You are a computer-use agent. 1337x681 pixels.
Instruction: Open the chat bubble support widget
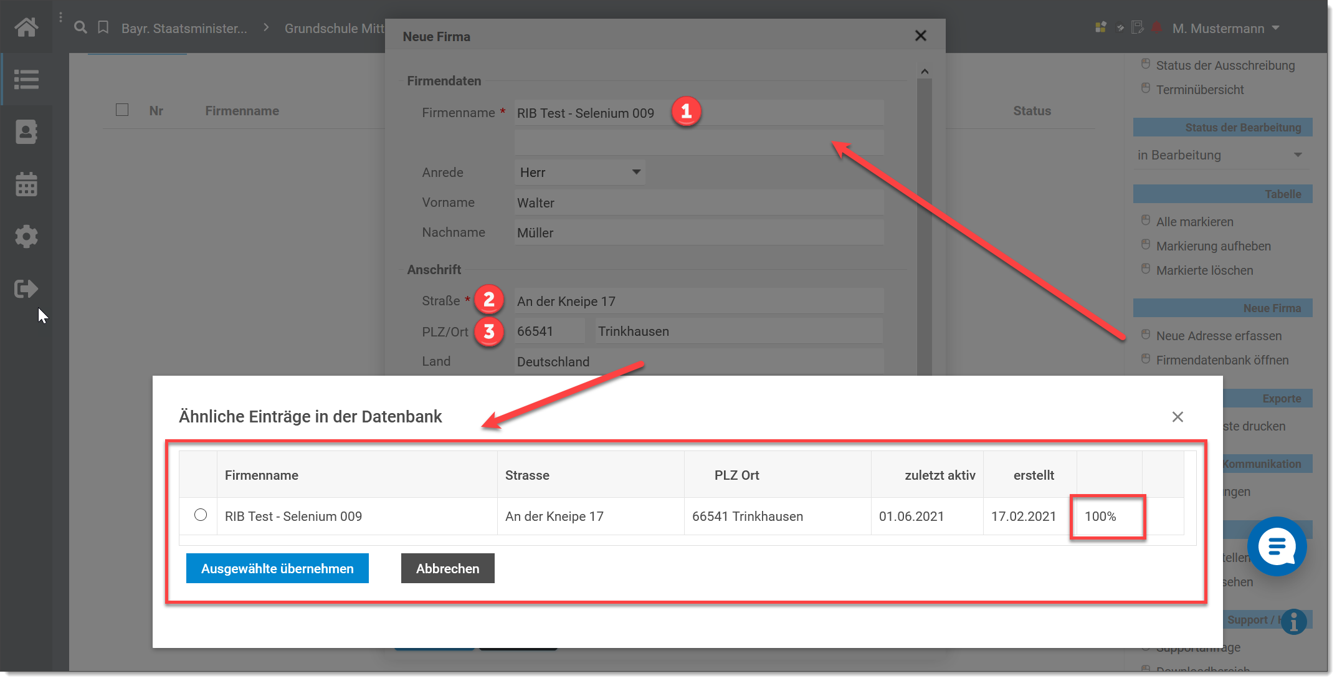tap(1277, 546)
